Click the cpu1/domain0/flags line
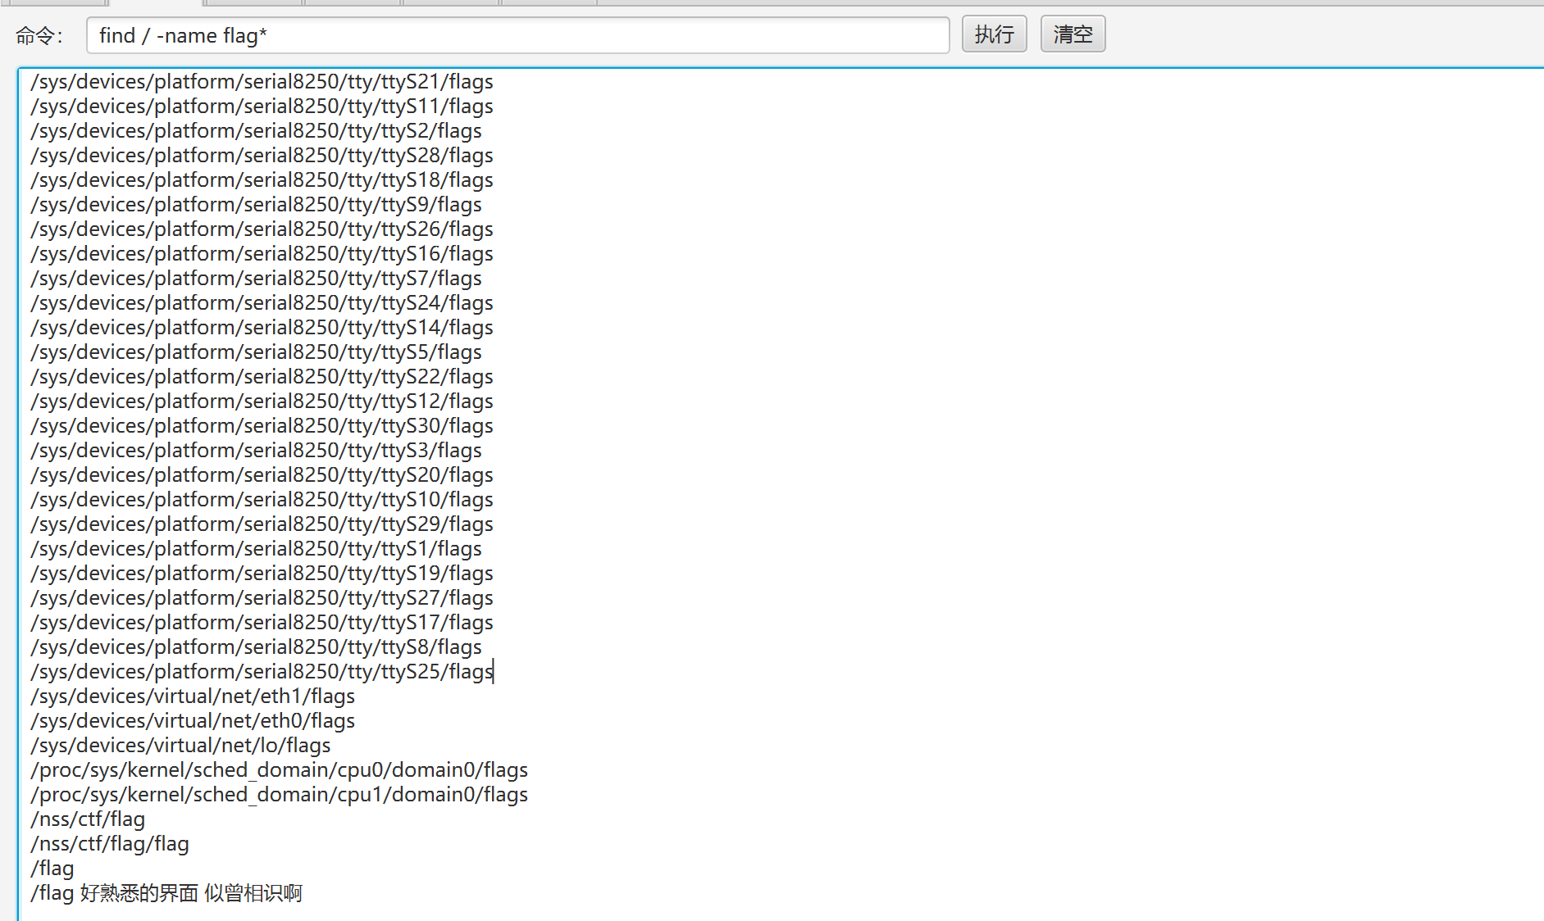Screen dimensions: 1544x921 tap(279, 795)
